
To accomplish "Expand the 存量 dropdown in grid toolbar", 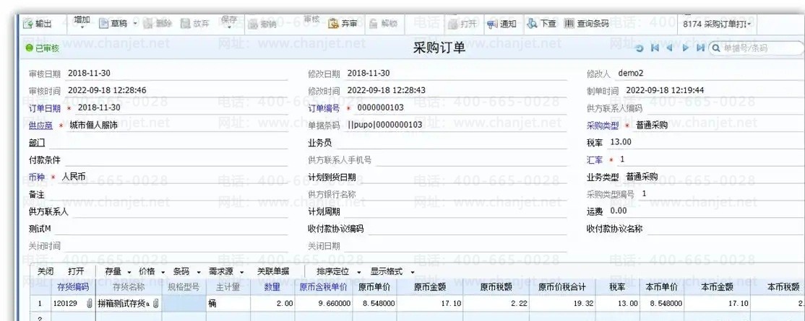I will tap(117, 272).
